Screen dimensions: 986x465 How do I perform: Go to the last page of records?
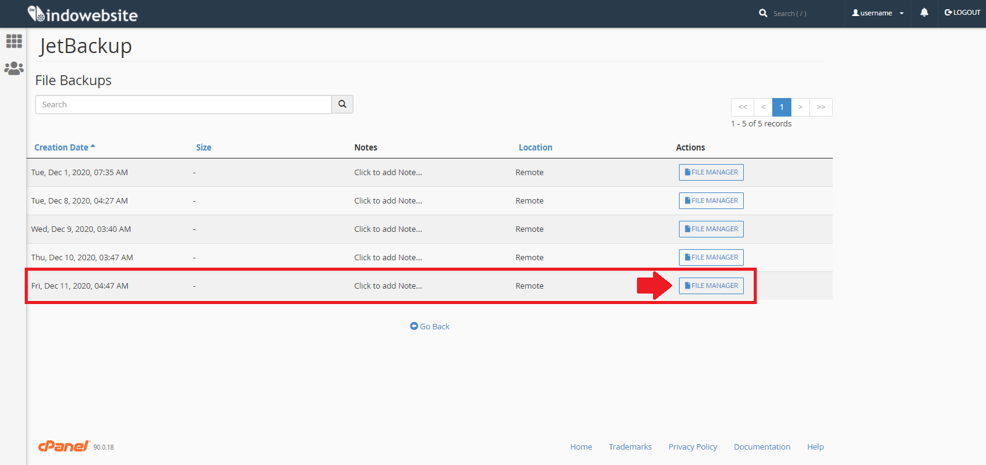(x=820, y=107)
